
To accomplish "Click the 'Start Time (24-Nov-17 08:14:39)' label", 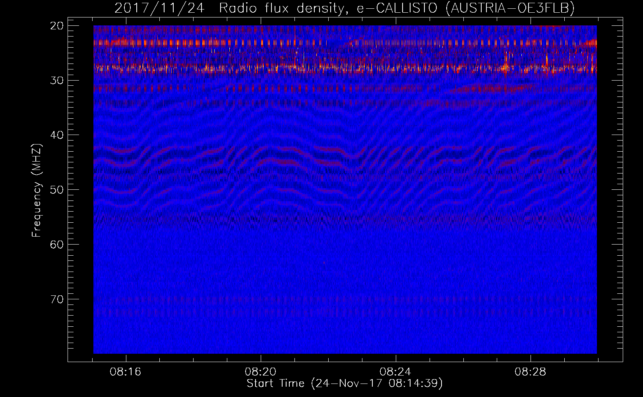I will [345, 384].
